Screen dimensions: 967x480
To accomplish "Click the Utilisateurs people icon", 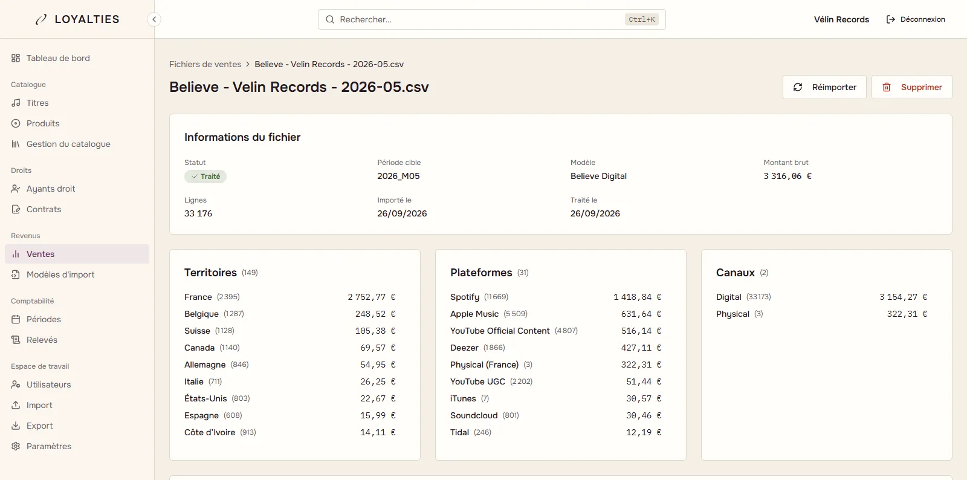I will click(16, 384).
